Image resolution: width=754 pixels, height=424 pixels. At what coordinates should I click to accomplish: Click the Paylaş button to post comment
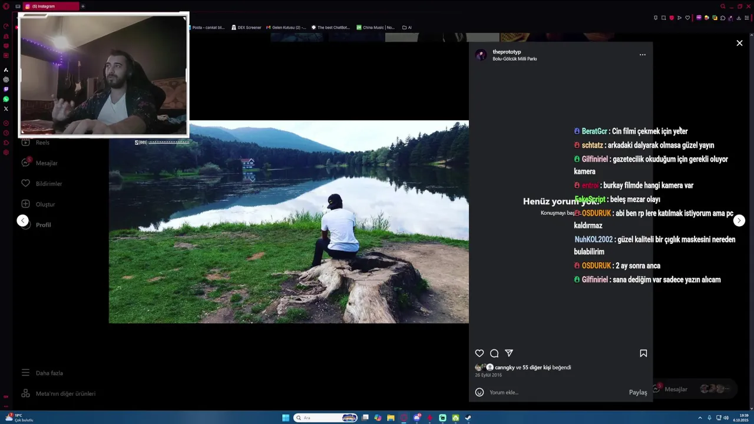pyautogui.click(x=638, y=392)
